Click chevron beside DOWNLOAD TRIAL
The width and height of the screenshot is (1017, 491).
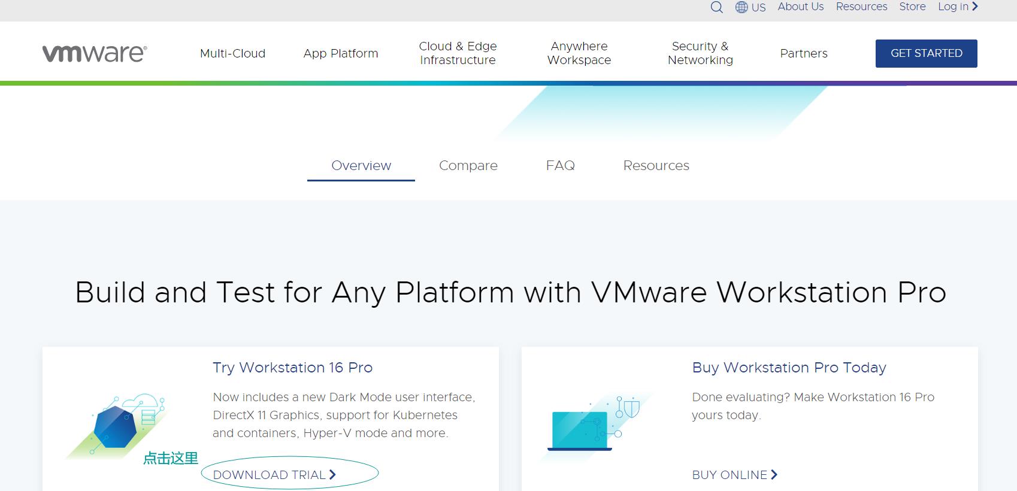(332, 475)
